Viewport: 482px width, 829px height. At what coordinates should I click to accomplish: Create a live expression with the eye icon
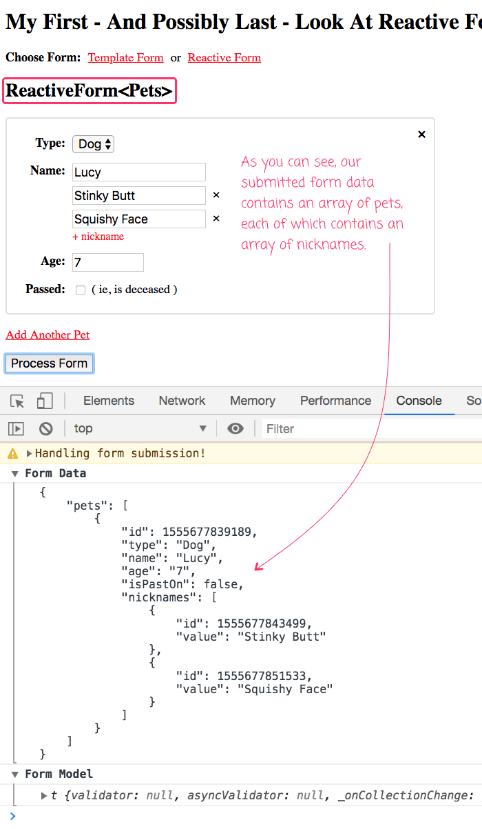click(x=235, y=428)
